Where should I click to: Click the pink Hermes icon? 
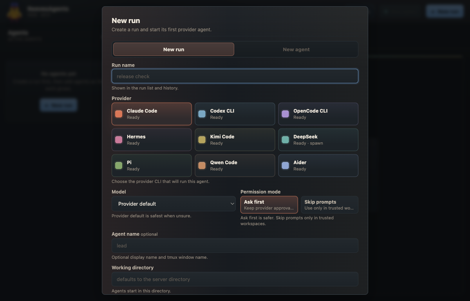[119, 140]
